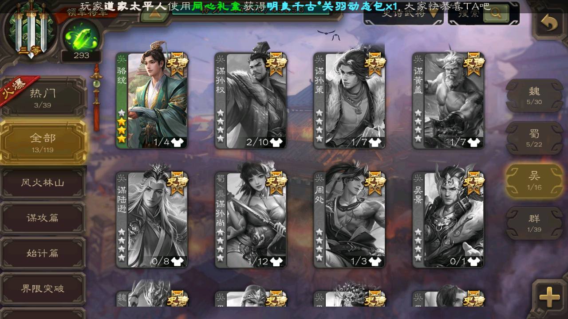
Task: Tap the back arrow button
Action: click(549, 23)
